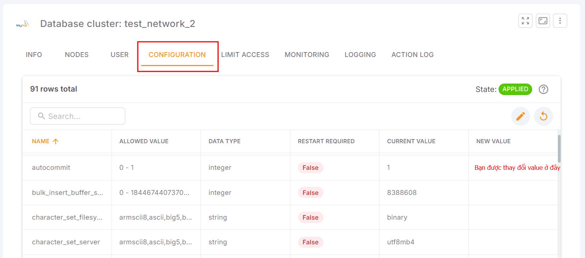585x258 pixels.
Task: Click current value "binary"
Action: pyautogui.click(x=397, y=217)
